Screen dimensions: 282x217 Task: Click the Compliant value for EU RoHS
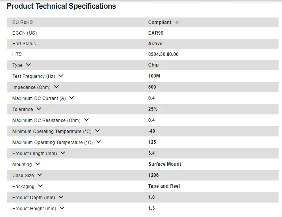pyautogui.click(x=160, y=22)
